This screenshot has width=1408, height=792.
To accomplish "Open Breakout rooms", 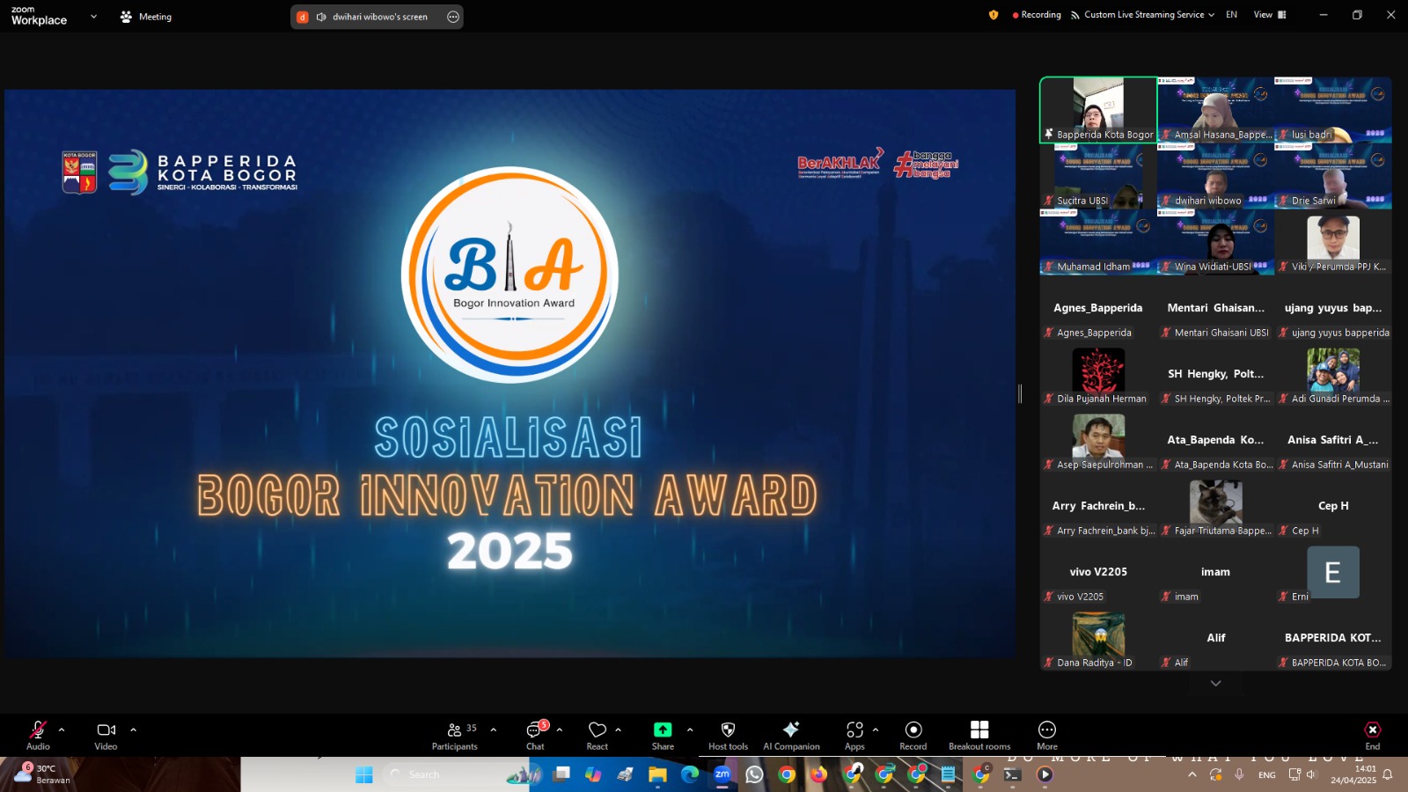I will coord(979,735).
